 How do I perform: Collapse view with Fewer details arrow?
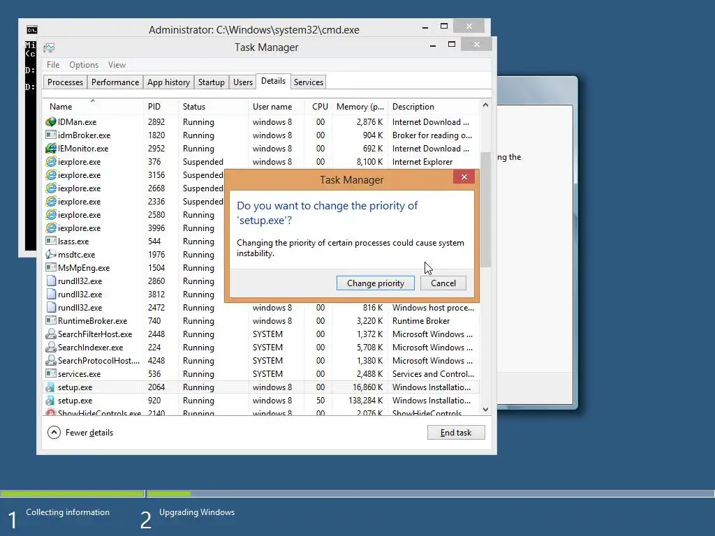point(54,432)
